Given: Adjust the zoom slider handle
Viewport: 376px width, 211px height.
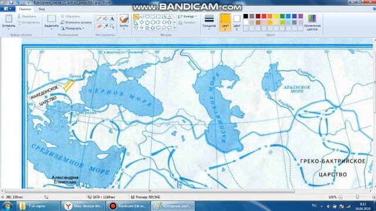Looking at the screenshot, I should (x=357, y=197).
